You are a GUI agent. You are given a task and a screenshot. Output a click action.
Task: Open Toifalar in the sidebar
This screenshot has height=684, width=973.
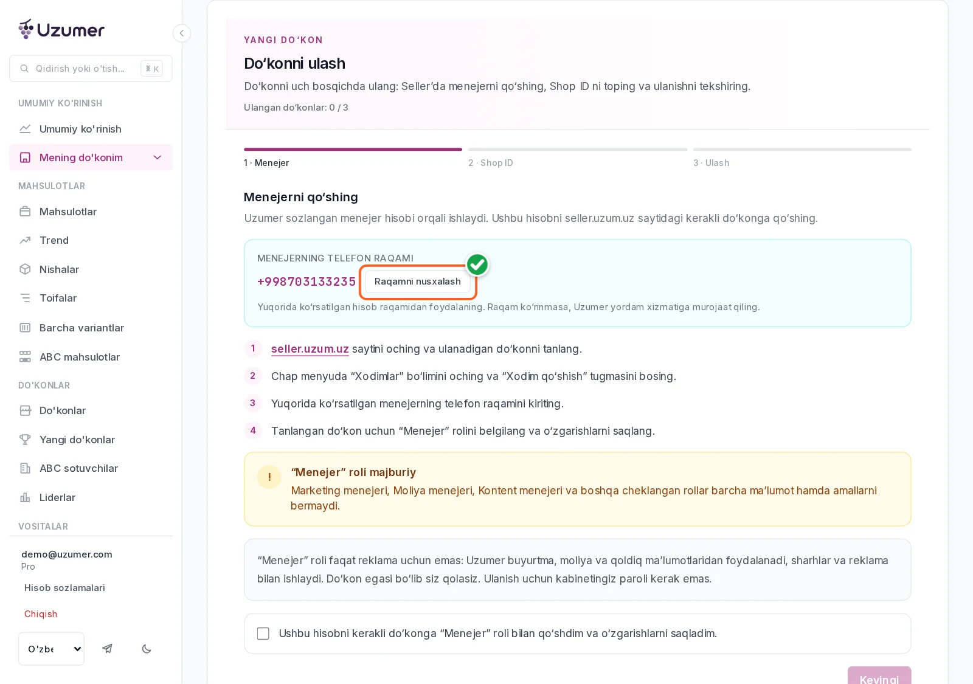[x=91, y=298]
